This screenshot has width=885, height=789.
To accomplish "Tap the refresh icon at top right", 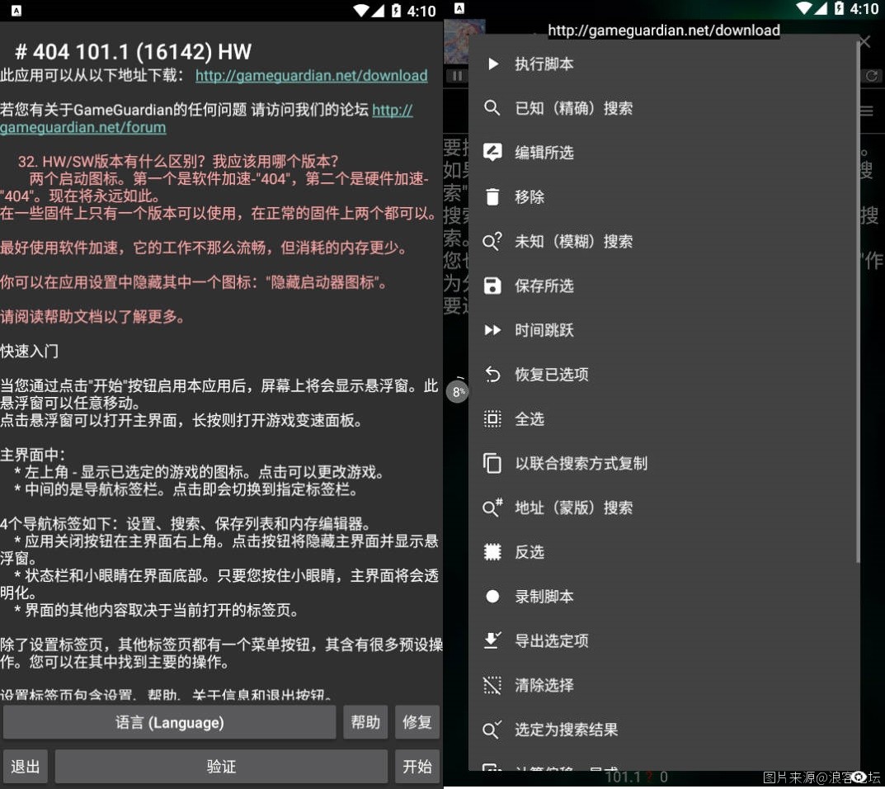I will coord(872,76).
